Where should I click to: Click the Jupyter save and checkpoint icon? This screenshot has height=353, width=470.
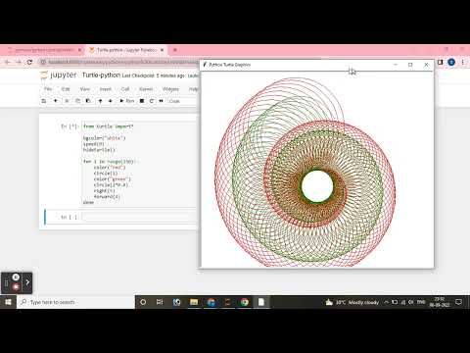coord(44,101)
